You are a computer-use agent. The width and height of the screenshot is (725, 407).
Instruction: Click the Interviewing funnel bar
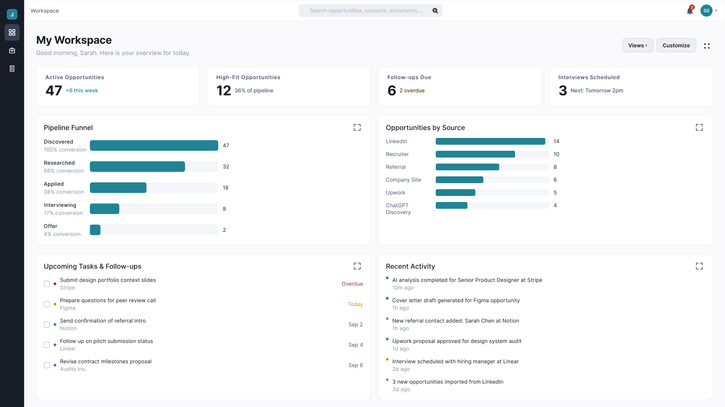(x=105, y=209)
